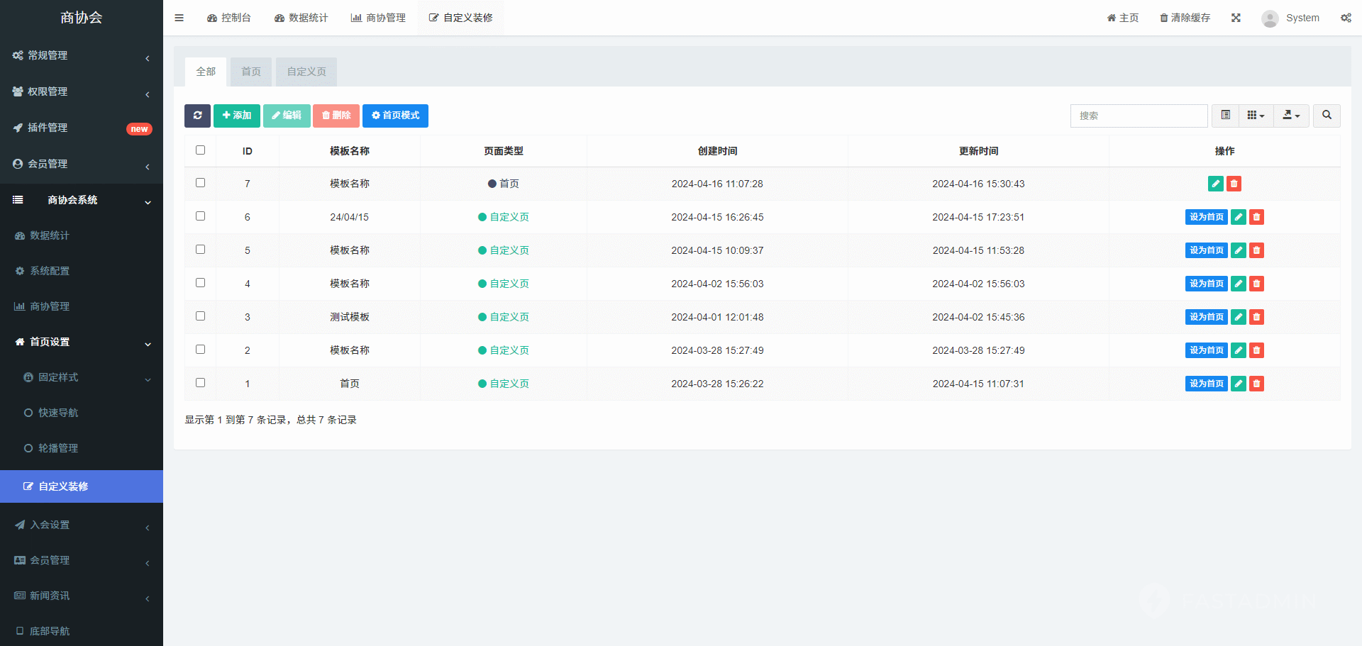
Task: Open the 数据统计 top navigation tab
Action: pos(301,18)
